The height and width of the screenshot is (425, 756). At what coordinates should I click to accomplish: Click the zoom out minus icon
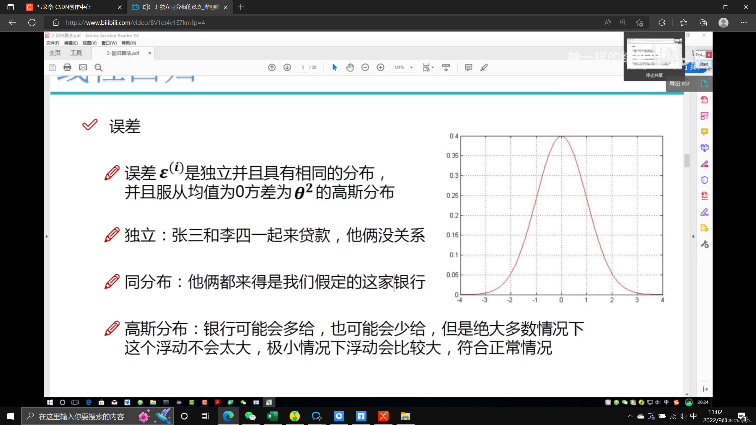(365, 67)
